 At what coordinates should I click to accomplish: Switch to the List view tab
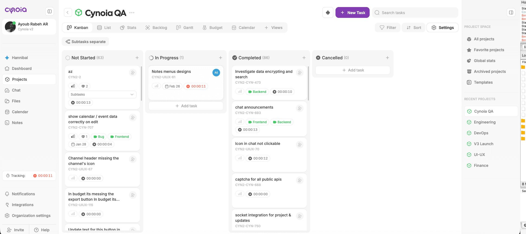pos(104,28)
